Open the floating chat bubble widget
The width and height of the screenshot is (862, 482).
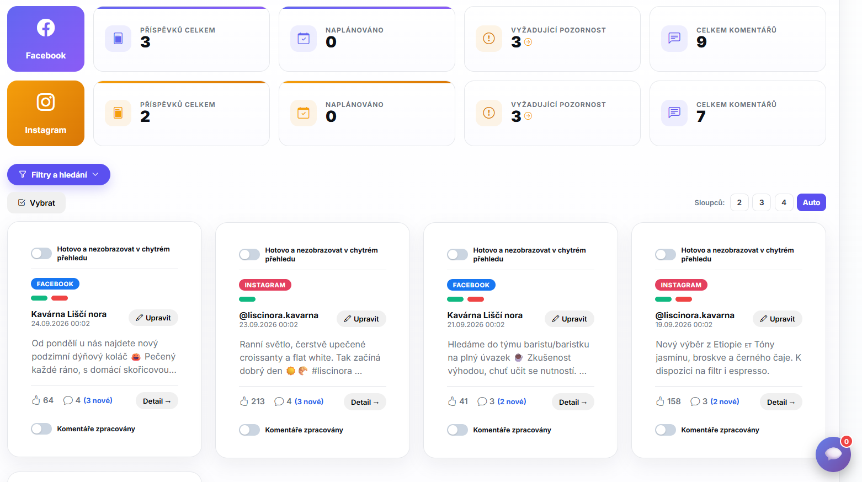[833, 454]
